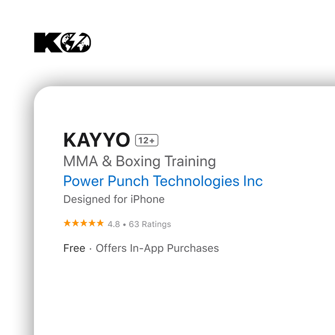335x335 pixels.
Task: Click the 4.8 rating score
Action: click(x=113, y=224)
